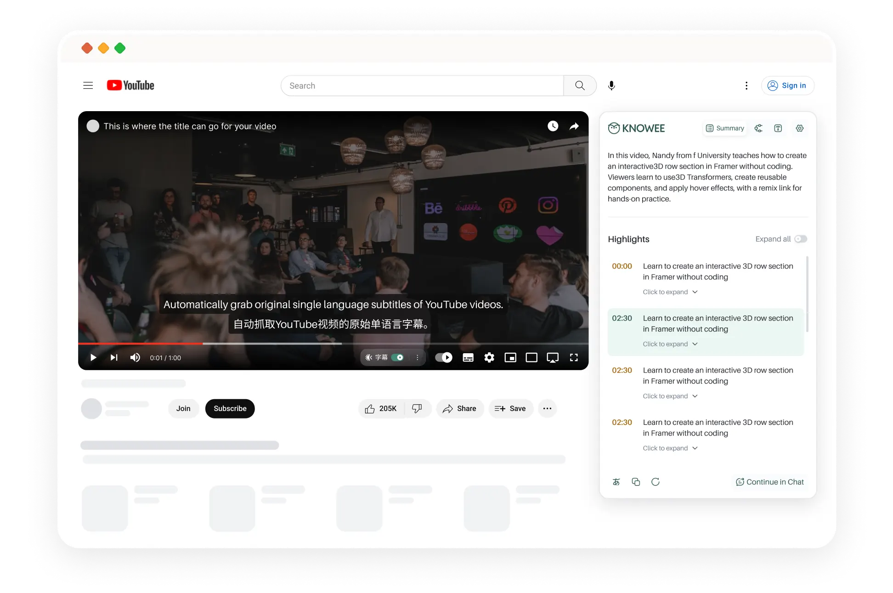Toggle the autoplay switch
893x593 pixels.
[444, 357]
